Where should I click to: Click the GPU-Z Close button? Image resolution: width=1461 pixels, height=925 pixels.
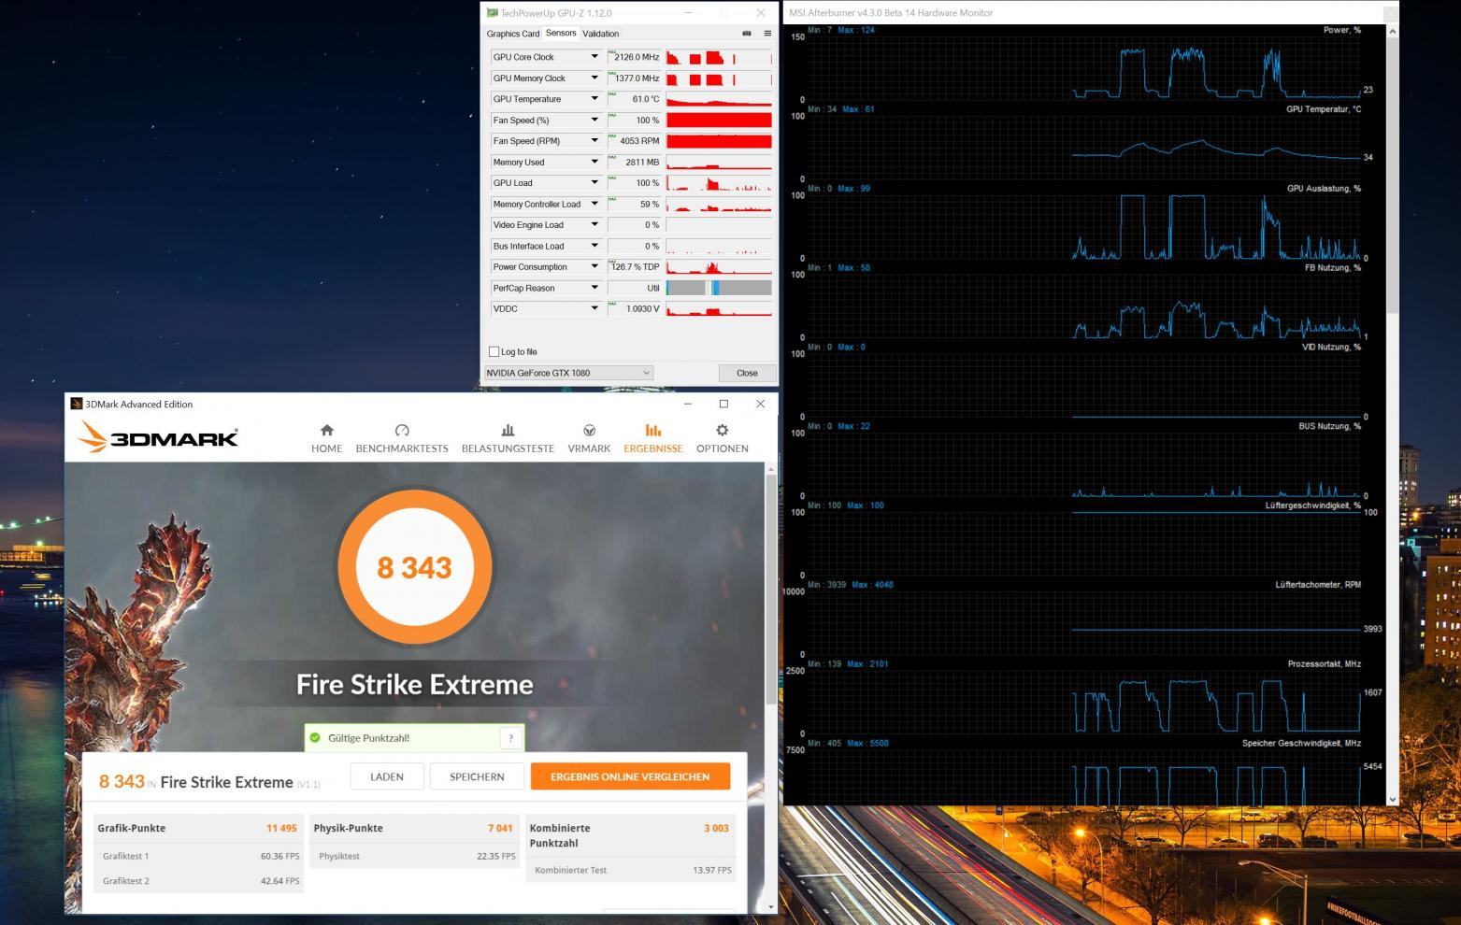[x=747, y=373]
